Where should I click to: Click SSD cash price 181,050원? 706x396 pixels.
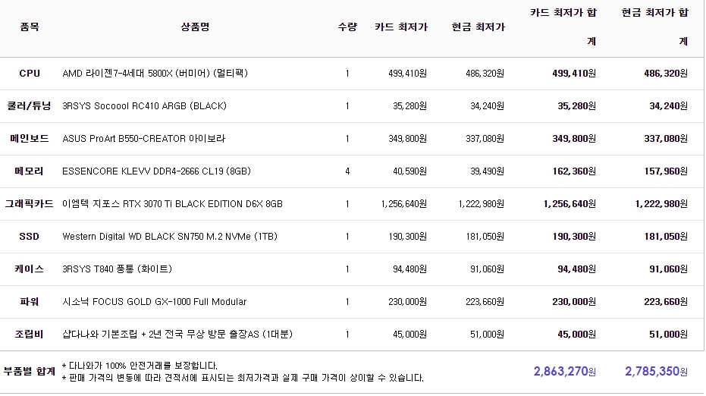click(485, 237)
